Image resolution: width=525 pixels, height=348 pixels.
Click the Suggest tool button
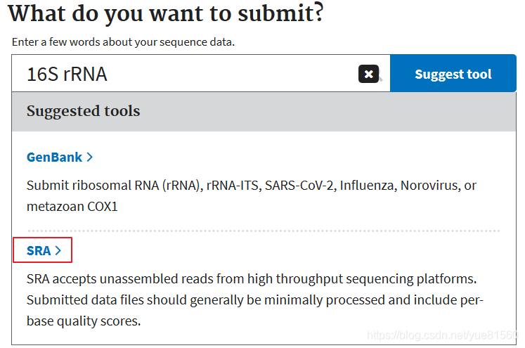point(453,73)
